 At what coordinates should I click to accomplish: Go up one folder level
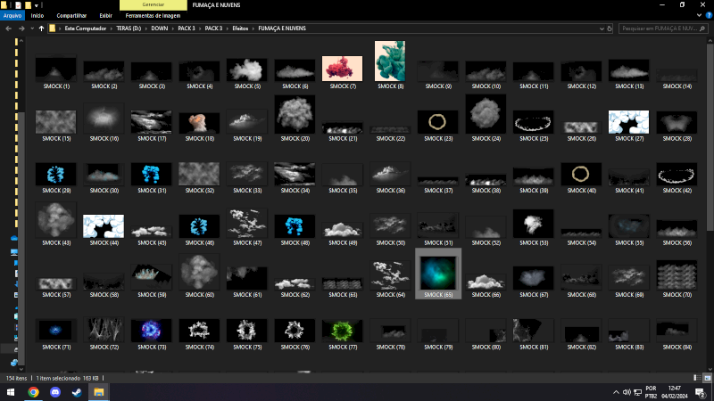[x=41, y=29]
